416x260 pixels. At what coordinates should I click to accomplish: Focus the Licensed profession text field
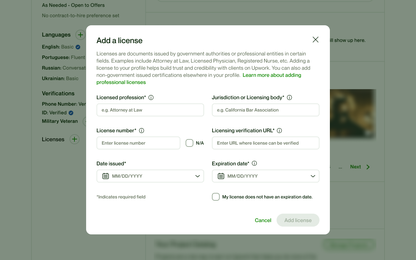pos(150,110)
